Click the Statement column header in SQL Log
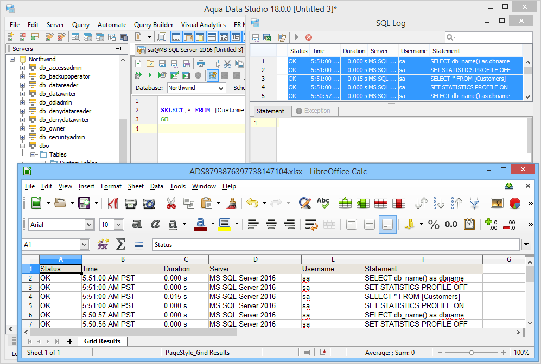 (x=447, y=51)
